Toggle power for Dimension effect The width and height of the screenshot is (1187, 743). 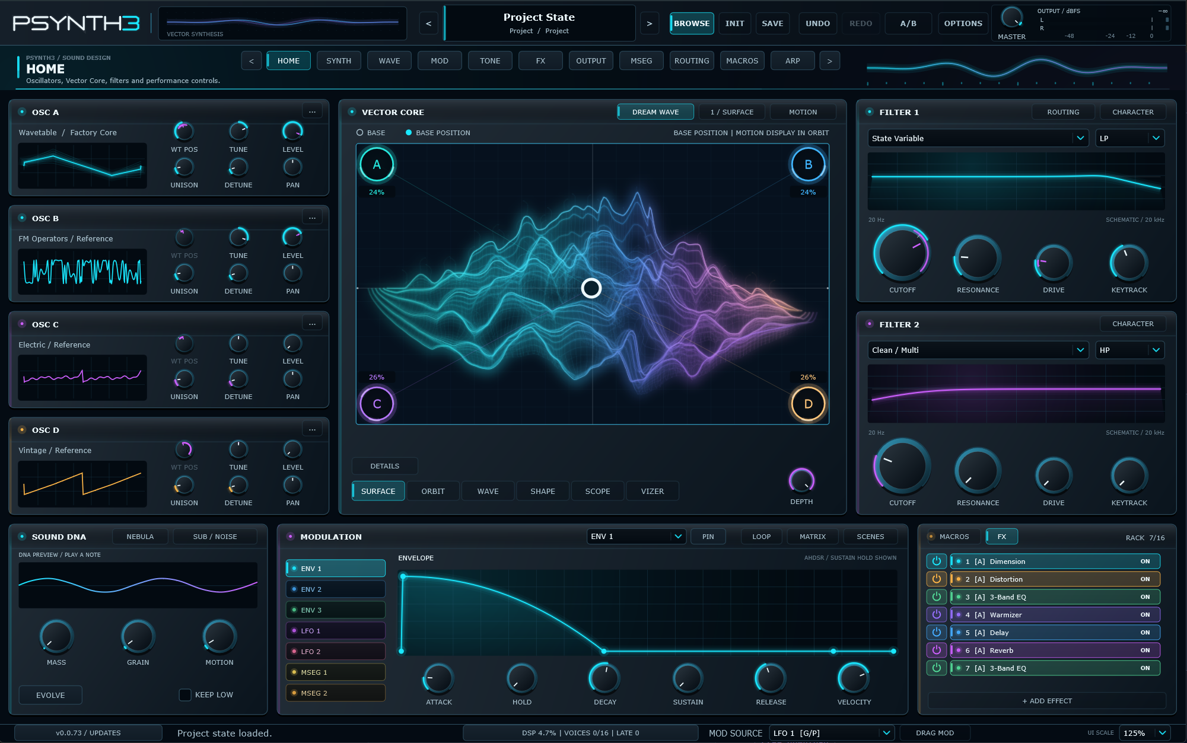(936, 561)
